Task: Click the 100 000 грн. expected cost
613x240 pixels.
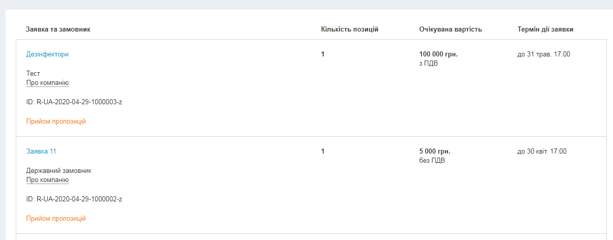Action: 438,54
